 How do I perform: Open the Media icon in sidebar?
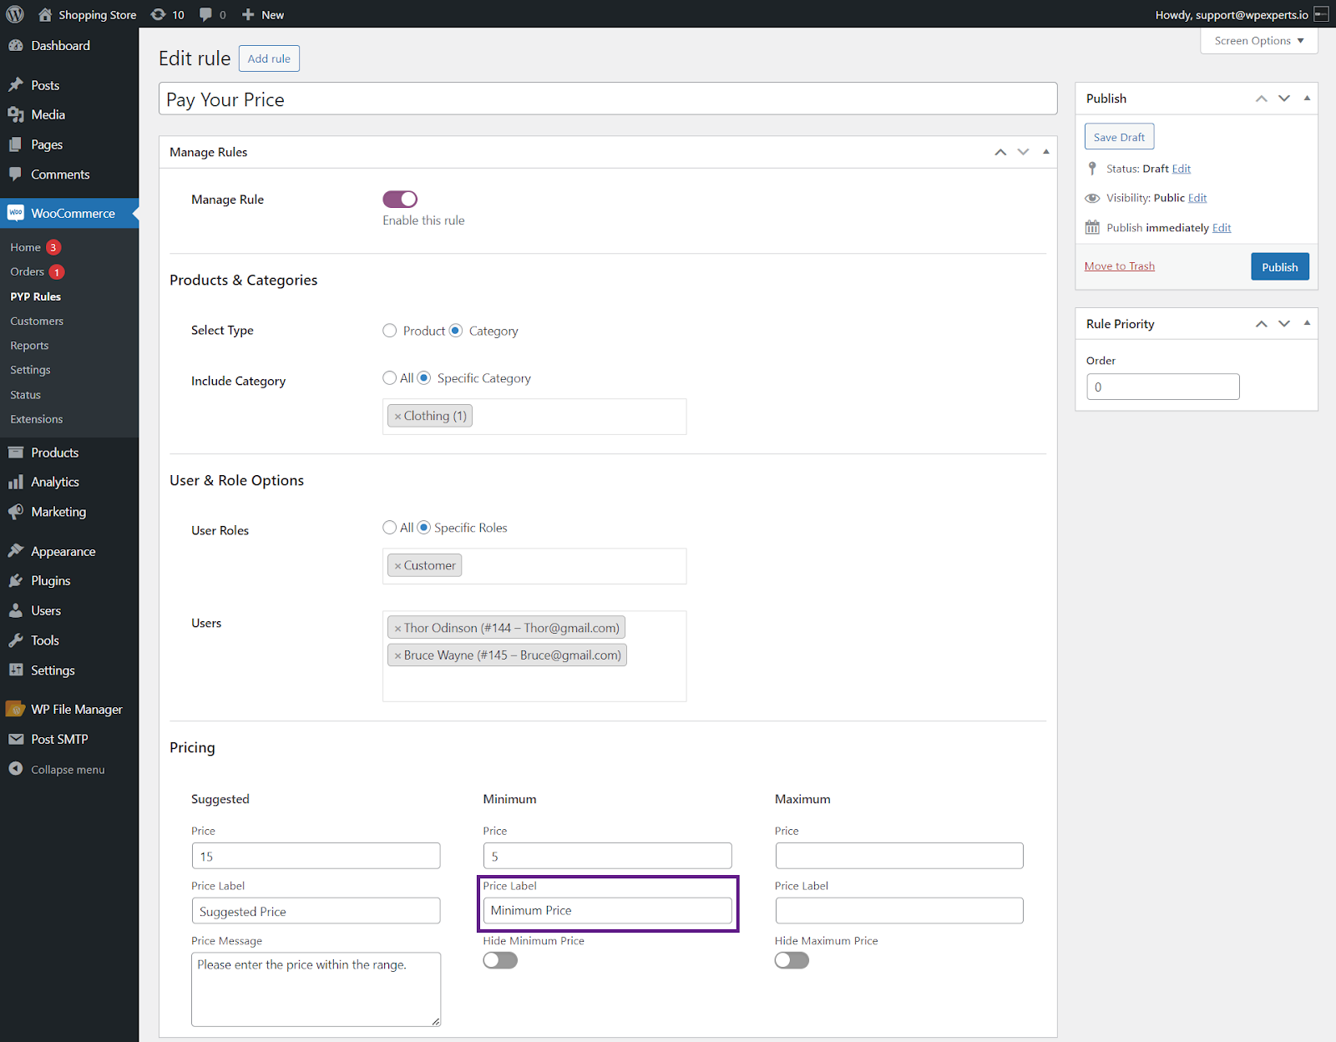16,114
